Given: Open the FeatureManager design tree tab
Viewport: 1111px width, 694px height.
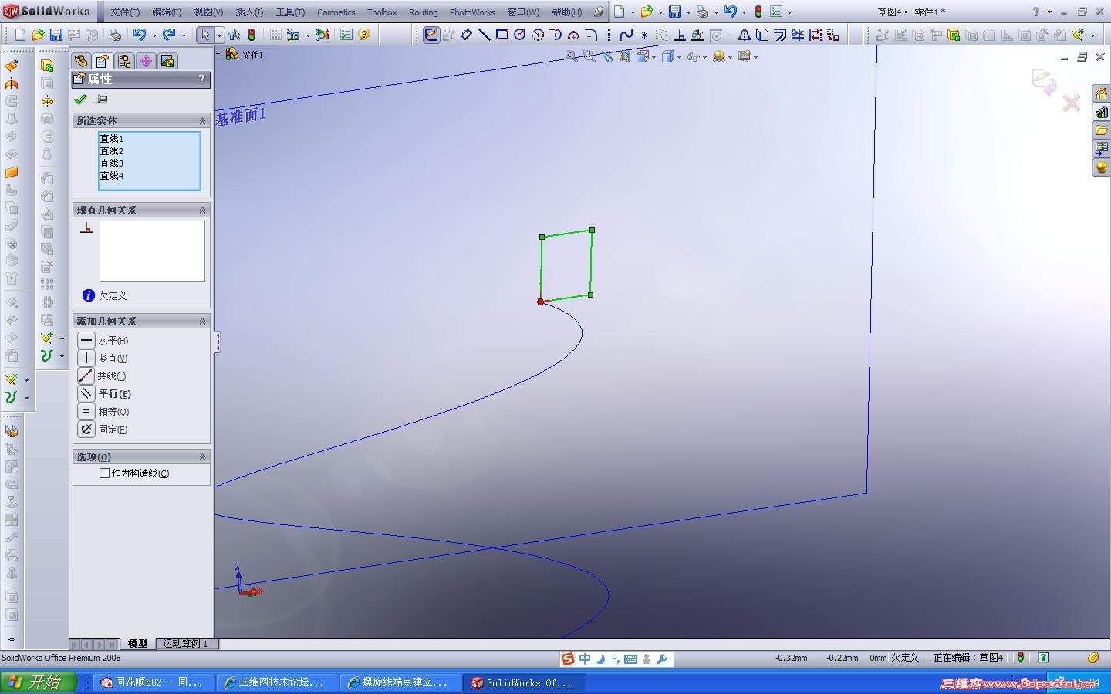Looking at the screenshot, I should pyautogui.click(x=80, y=61).
